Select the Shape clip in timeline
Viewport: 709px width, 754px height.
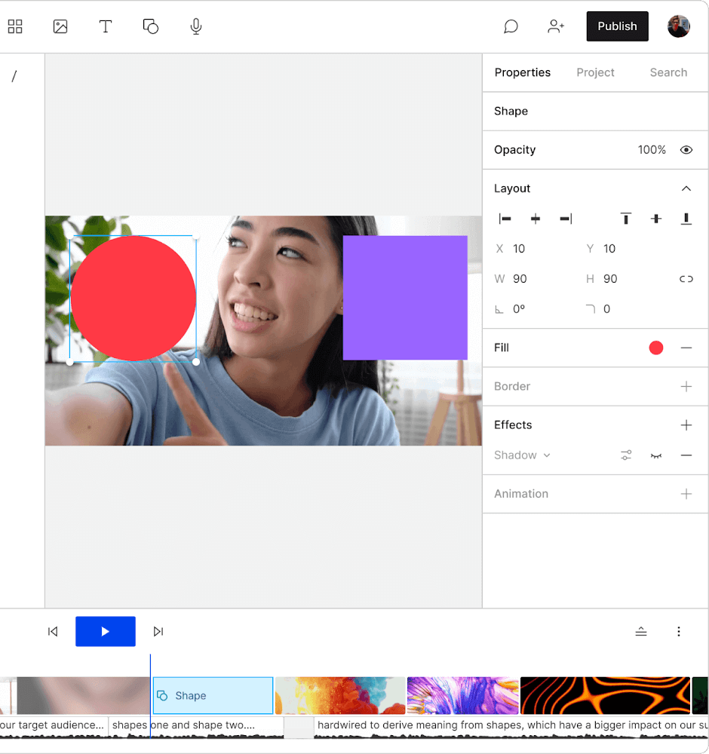(x=213, y=695)
